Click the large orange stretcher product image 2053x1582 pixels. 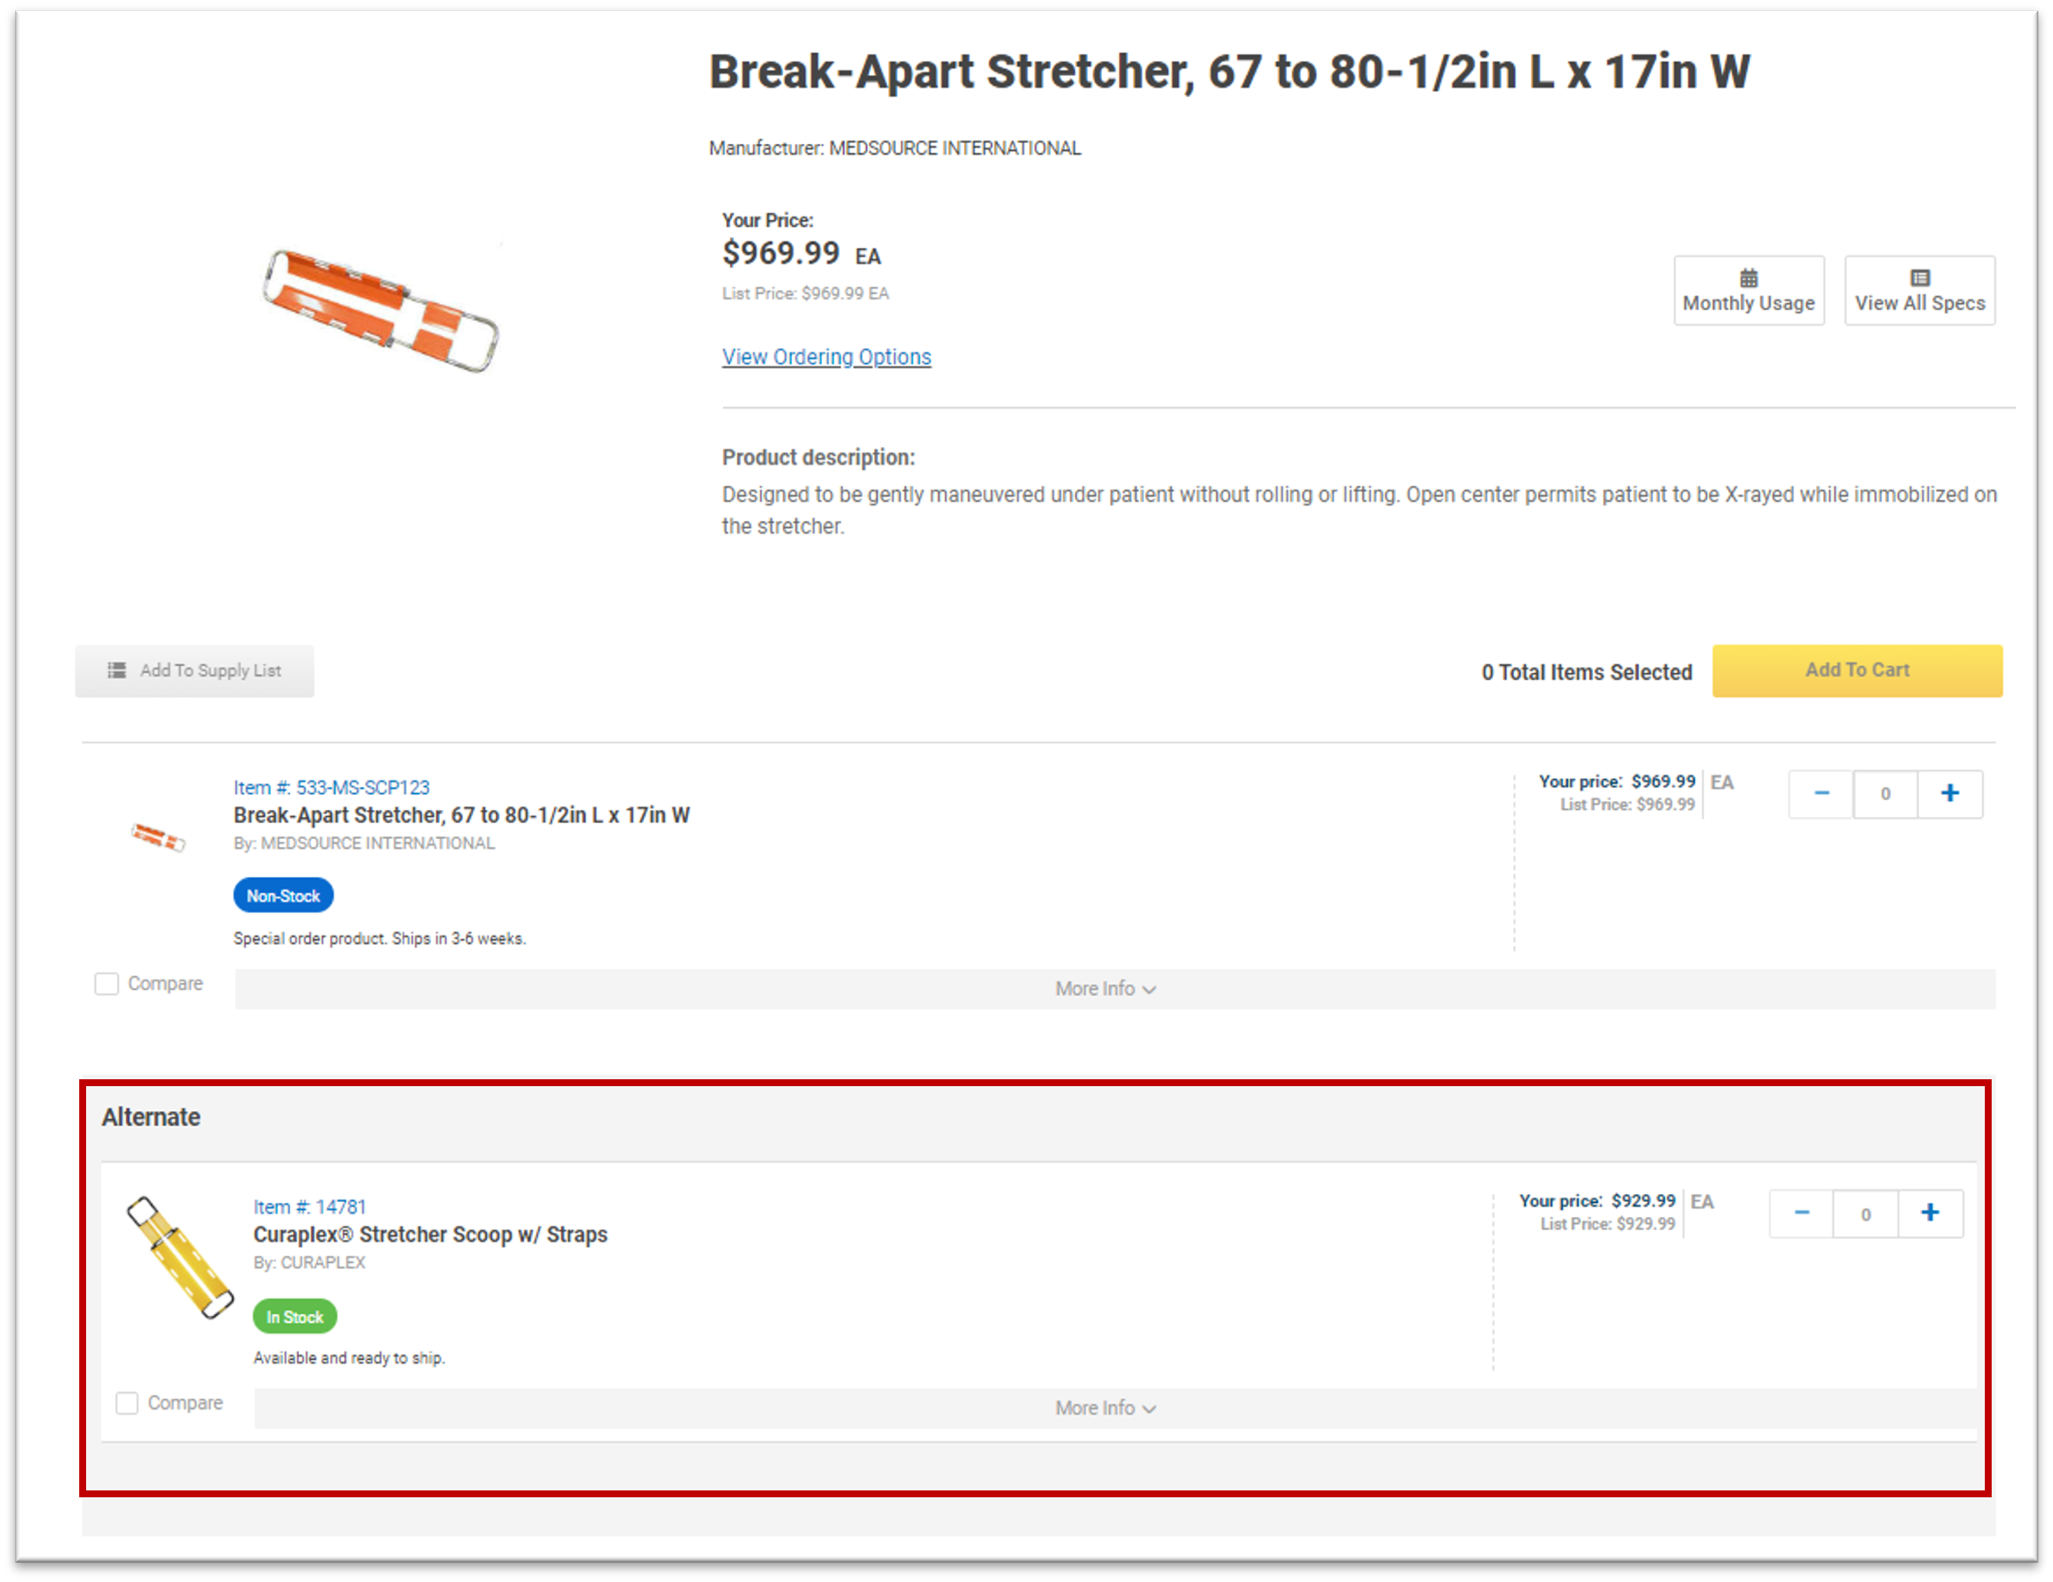tap(381, 310)
